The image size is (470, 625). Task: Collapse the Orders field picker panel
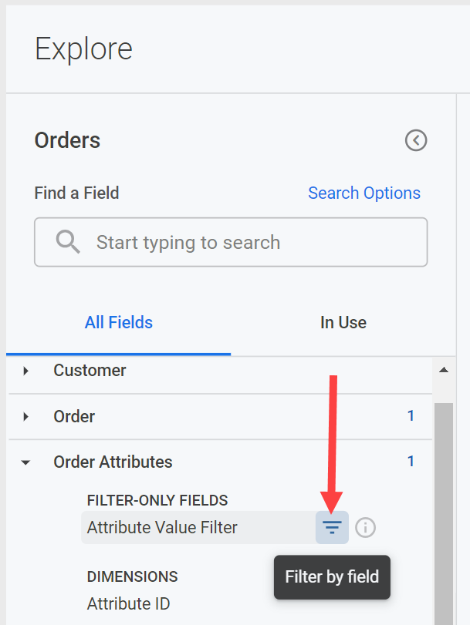tap(416, 140)
